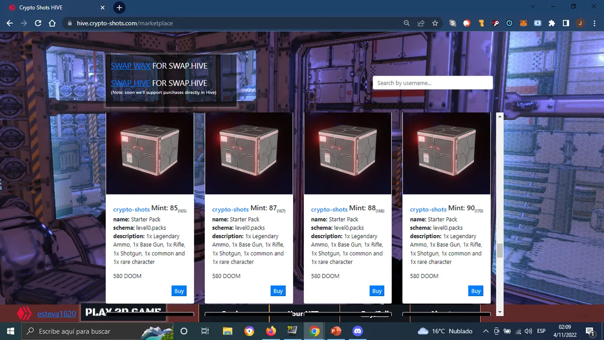Open PowerPoint from the taskbar
The width and height of the screenshot is (604, 340).
[336, 331]
